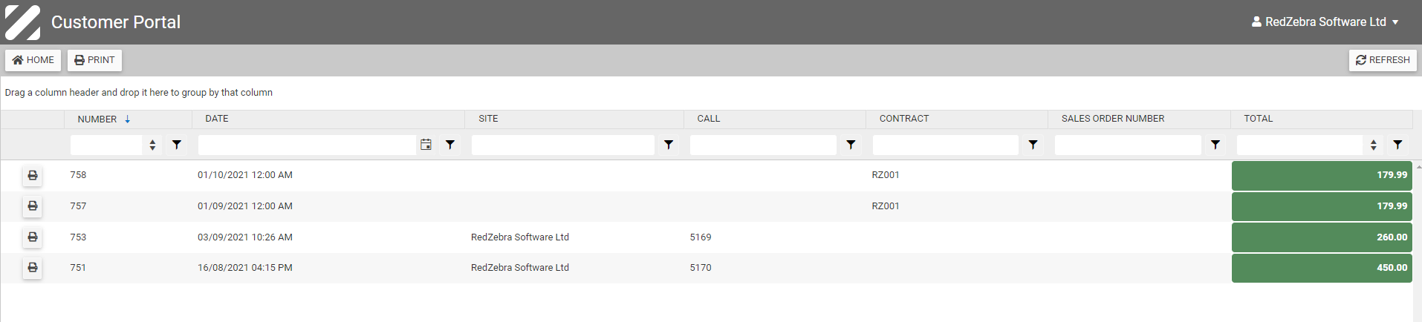The height and width of the screenshot is (322, 1422).
Task: Refresh the invoice list
Action: click(1383, 60)
